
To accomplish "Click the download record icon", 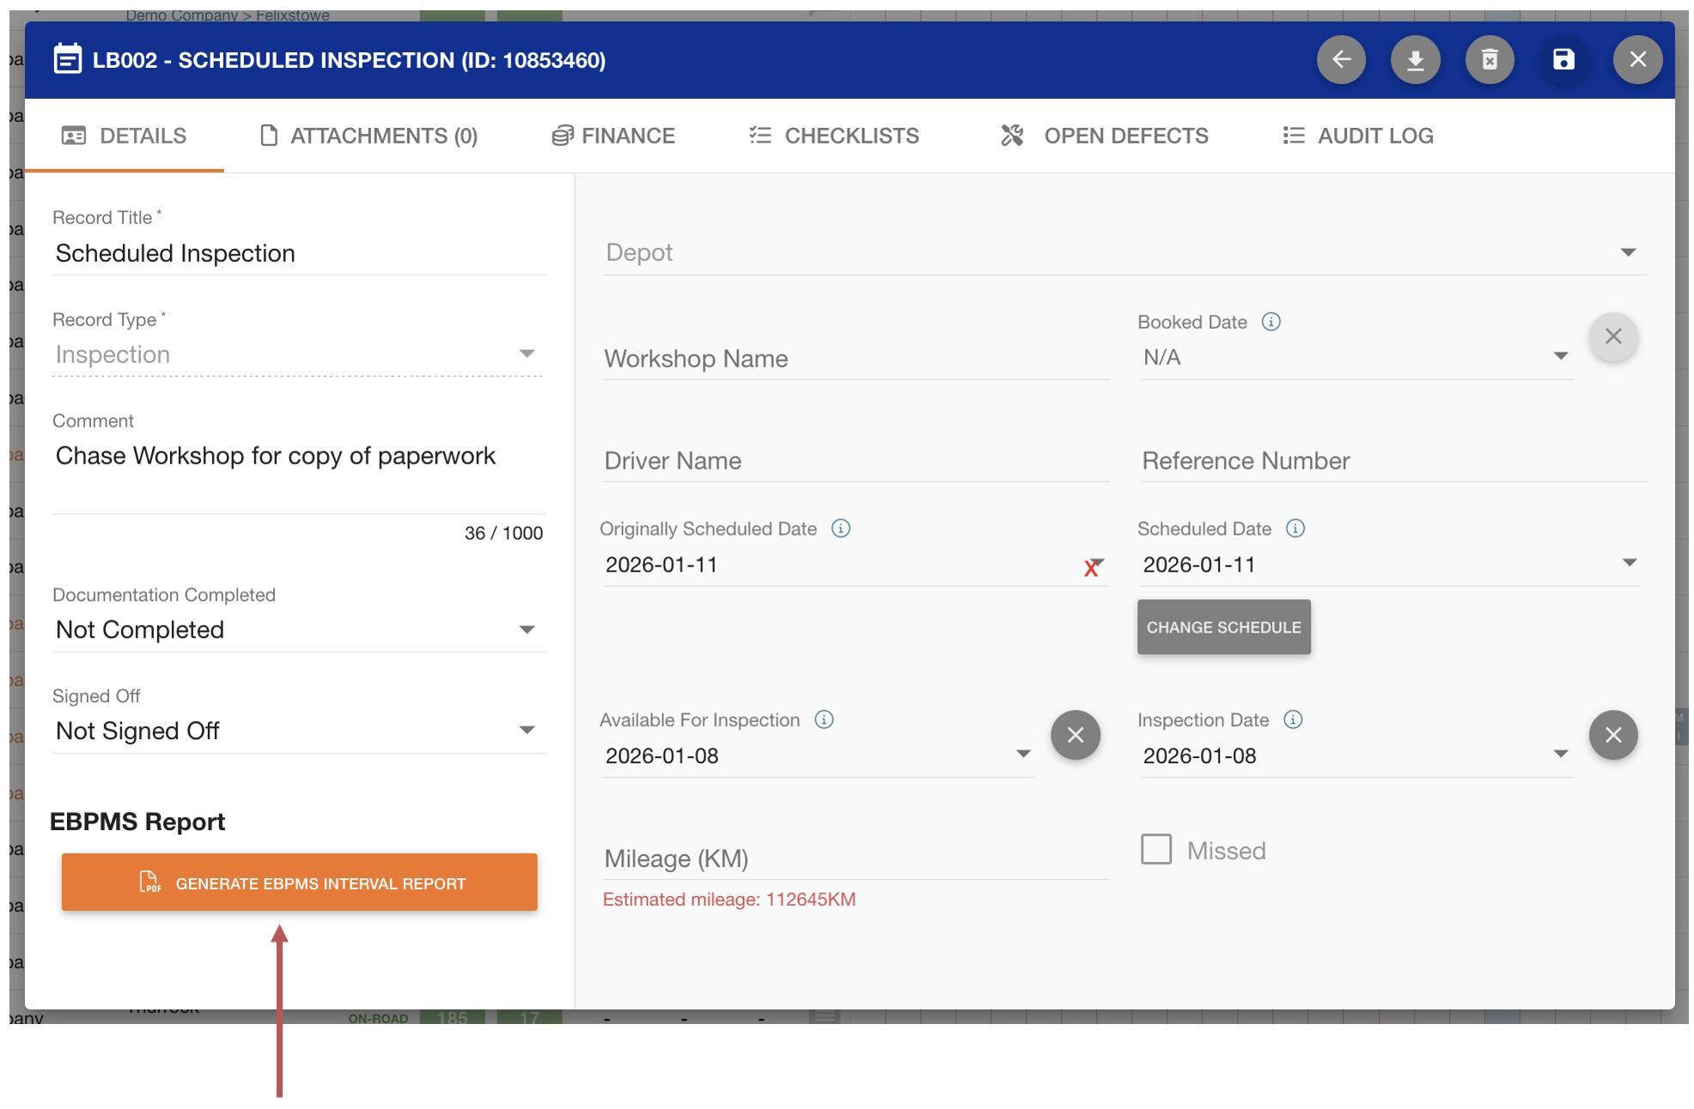I will (1415, 60).
